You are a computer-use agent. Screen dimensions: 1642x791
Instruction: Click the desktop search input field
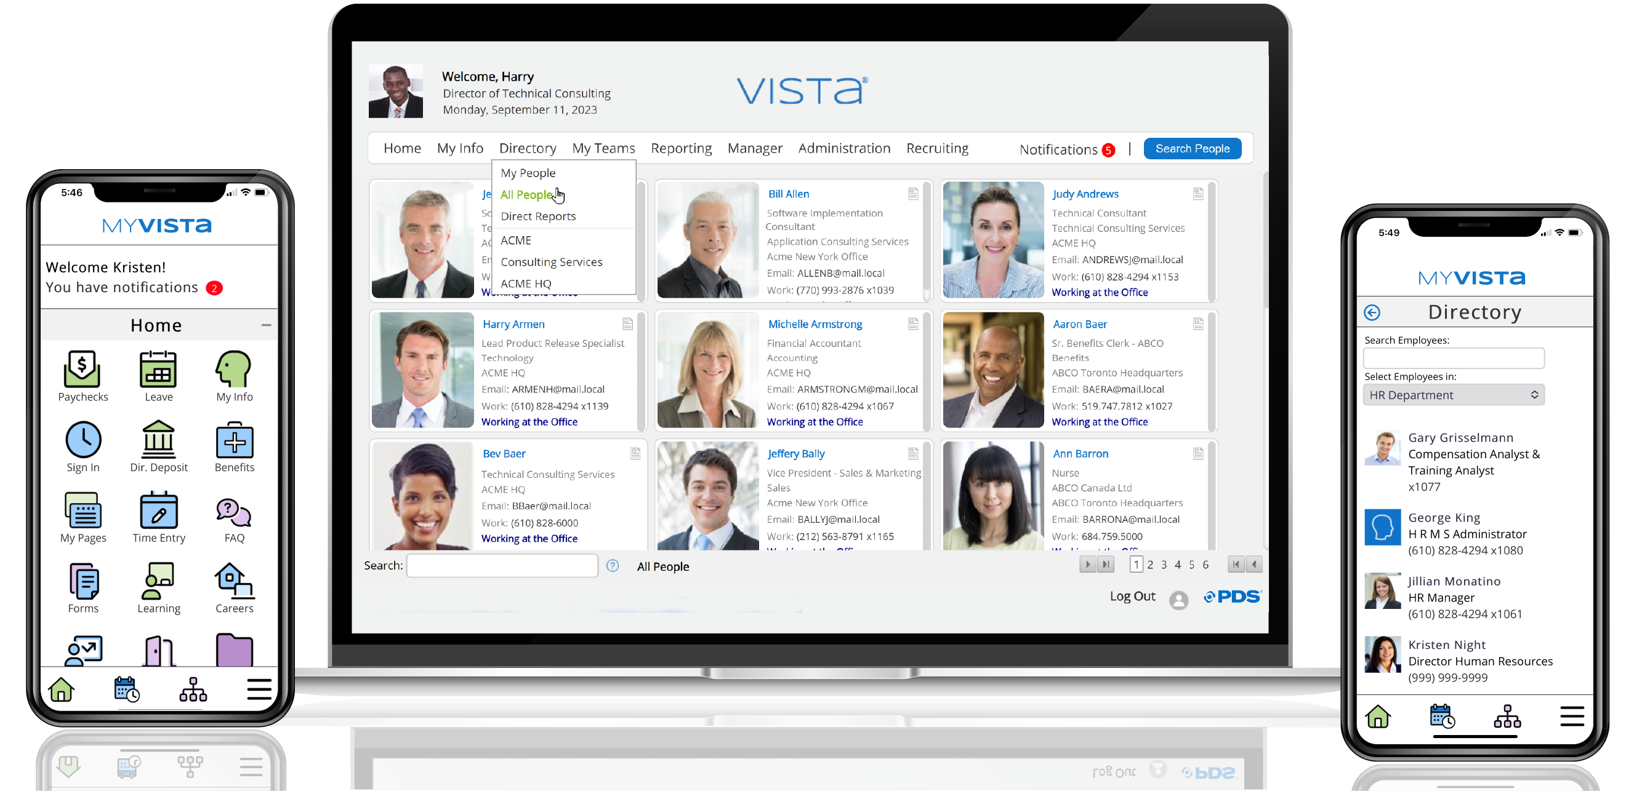pos(502,566)
